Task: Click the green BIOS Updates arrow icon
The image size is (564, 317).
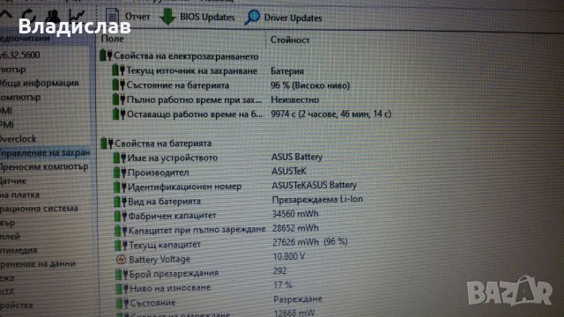Action: tap(167, 17)
